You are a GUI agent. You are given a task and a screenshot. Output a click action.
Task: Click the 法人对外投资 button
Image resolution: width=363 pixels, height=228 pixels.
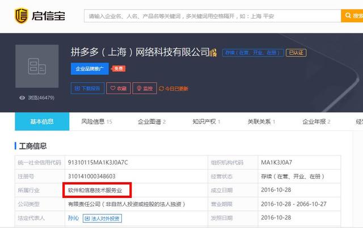pyautogui.click(x=102, y=218)
